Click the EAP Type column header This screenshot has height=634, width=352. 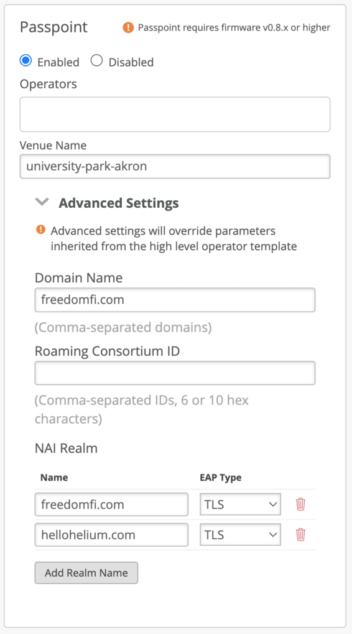pyautogui.click(x=221, y=477)
